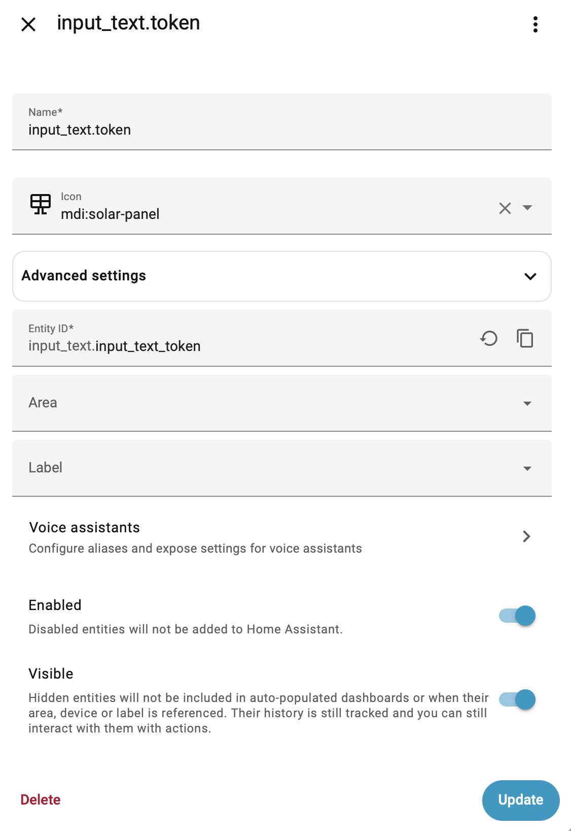
Task: Open the Label dropdown
Action: pos(282,468)
